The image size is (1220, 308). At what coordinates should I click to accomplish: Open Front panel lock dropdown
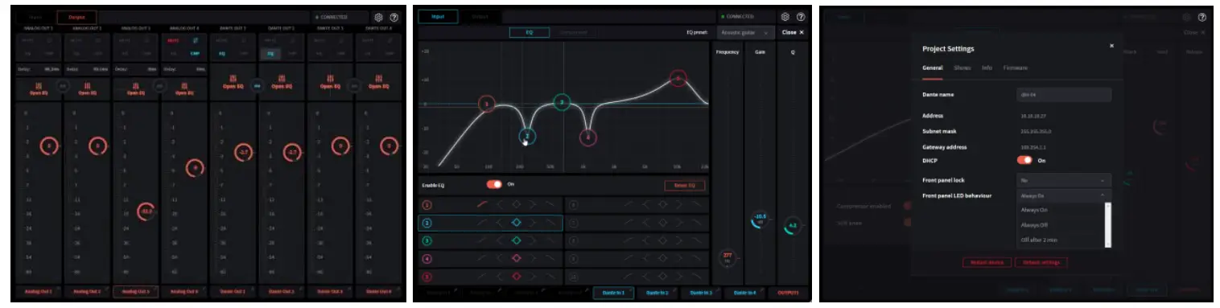click(1064, 180)
